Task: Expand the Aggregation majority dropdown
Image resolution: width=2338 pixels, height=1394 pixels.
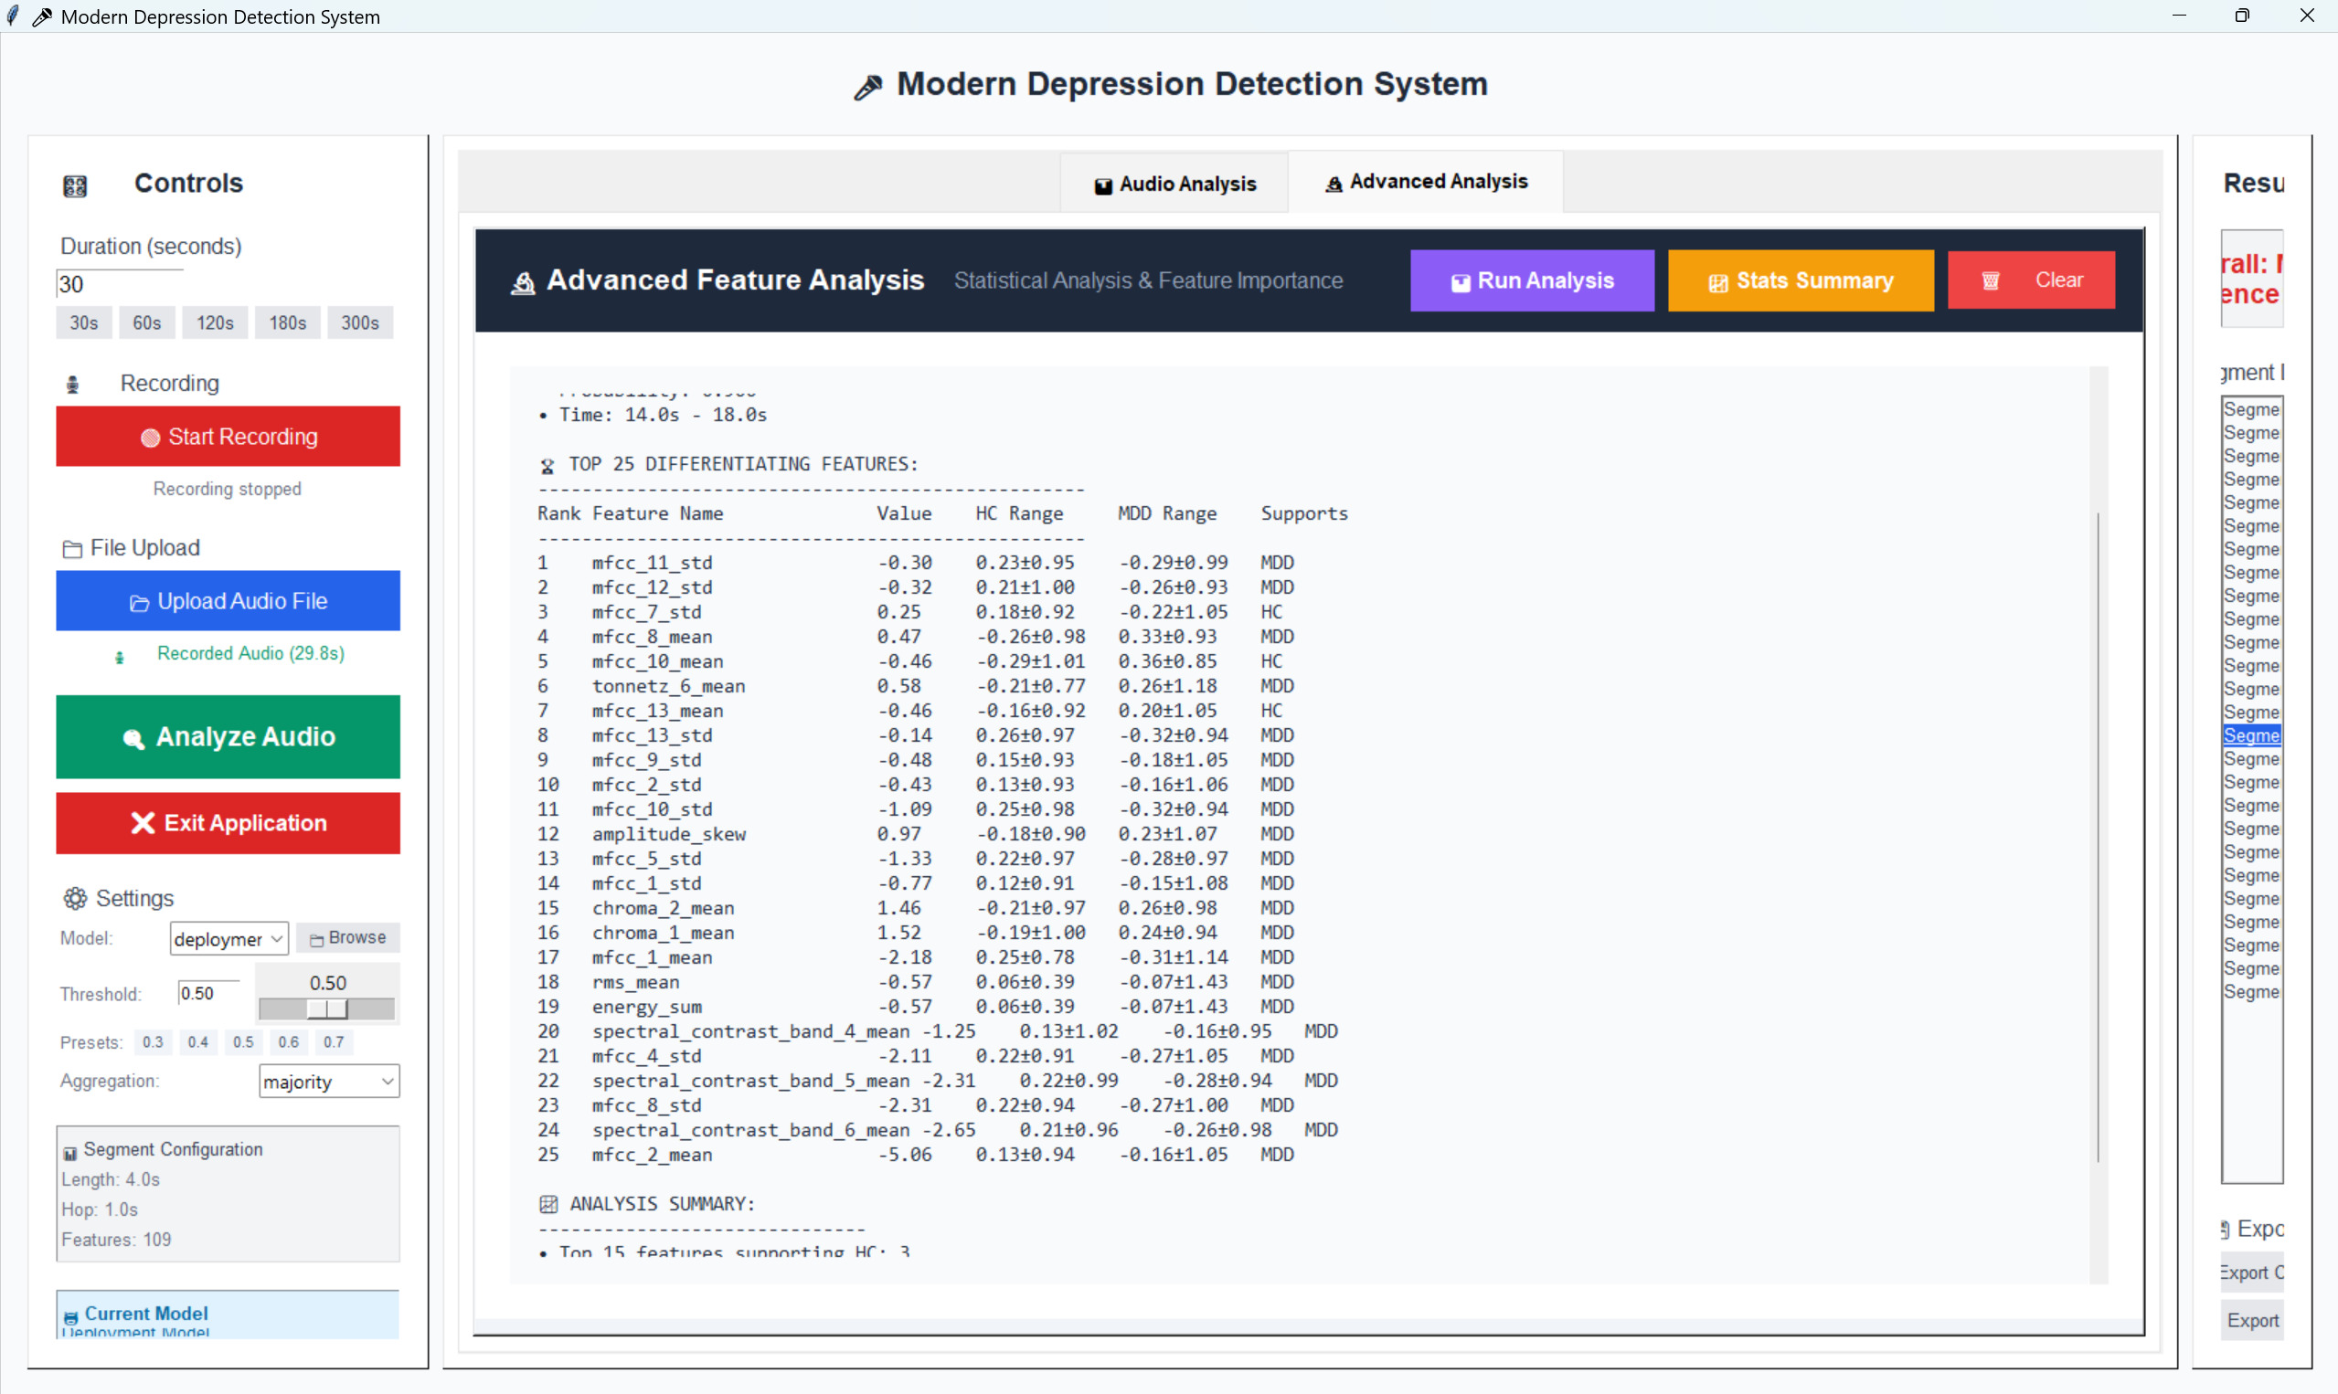Action: 328,1082
